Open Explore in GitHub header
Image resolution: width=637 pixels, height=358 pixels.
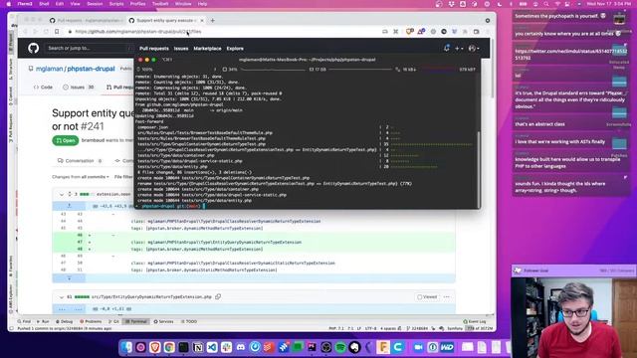(x=235, y=49)
